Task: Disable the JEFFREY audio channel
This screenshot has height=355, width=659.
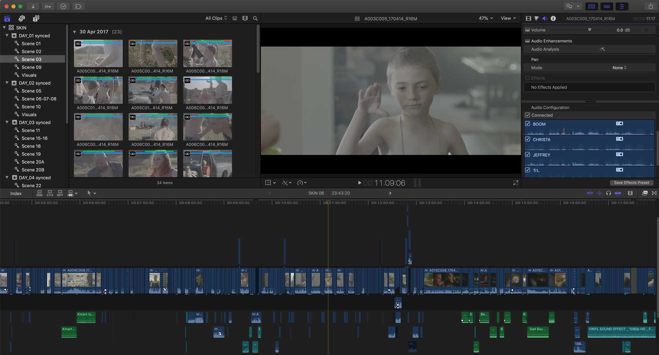Action: coord(528,154)
